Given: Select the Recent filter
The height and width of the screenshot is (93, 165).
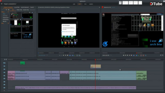Looking at the screenshot, I should [5, 21].
